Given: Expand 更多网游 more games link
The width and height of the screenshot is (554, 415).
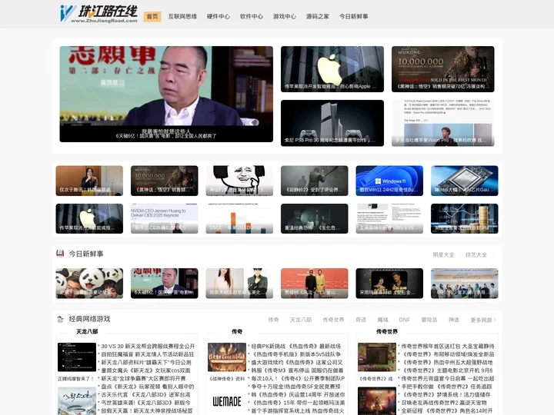Looking at the screenshot, I should (483, 320).
